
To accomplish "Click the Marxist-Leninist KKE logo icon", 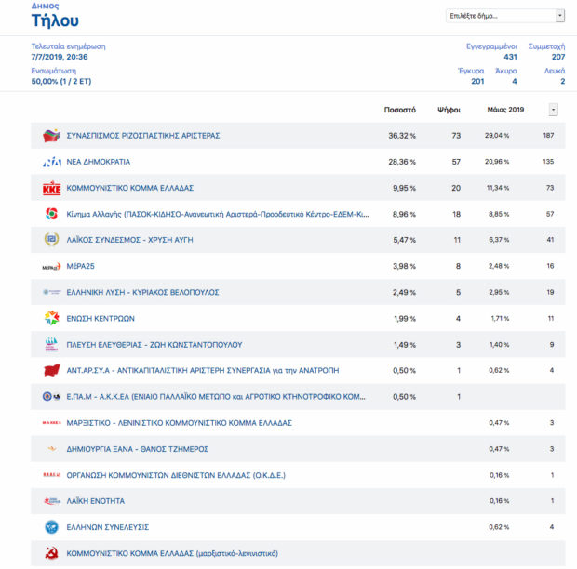I will 51,423.
